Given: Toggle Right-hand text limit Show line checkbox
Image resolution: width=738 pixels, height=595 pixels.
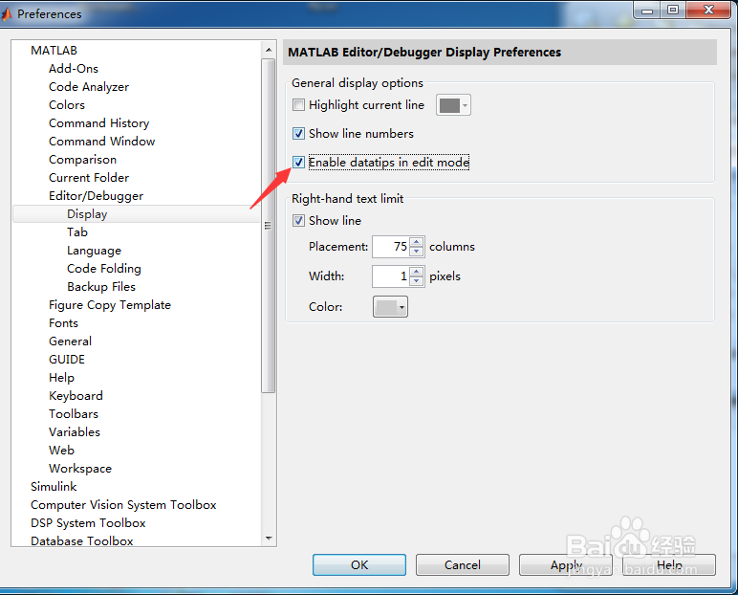Looking at the screenshot, I should (x=298, y=220).
